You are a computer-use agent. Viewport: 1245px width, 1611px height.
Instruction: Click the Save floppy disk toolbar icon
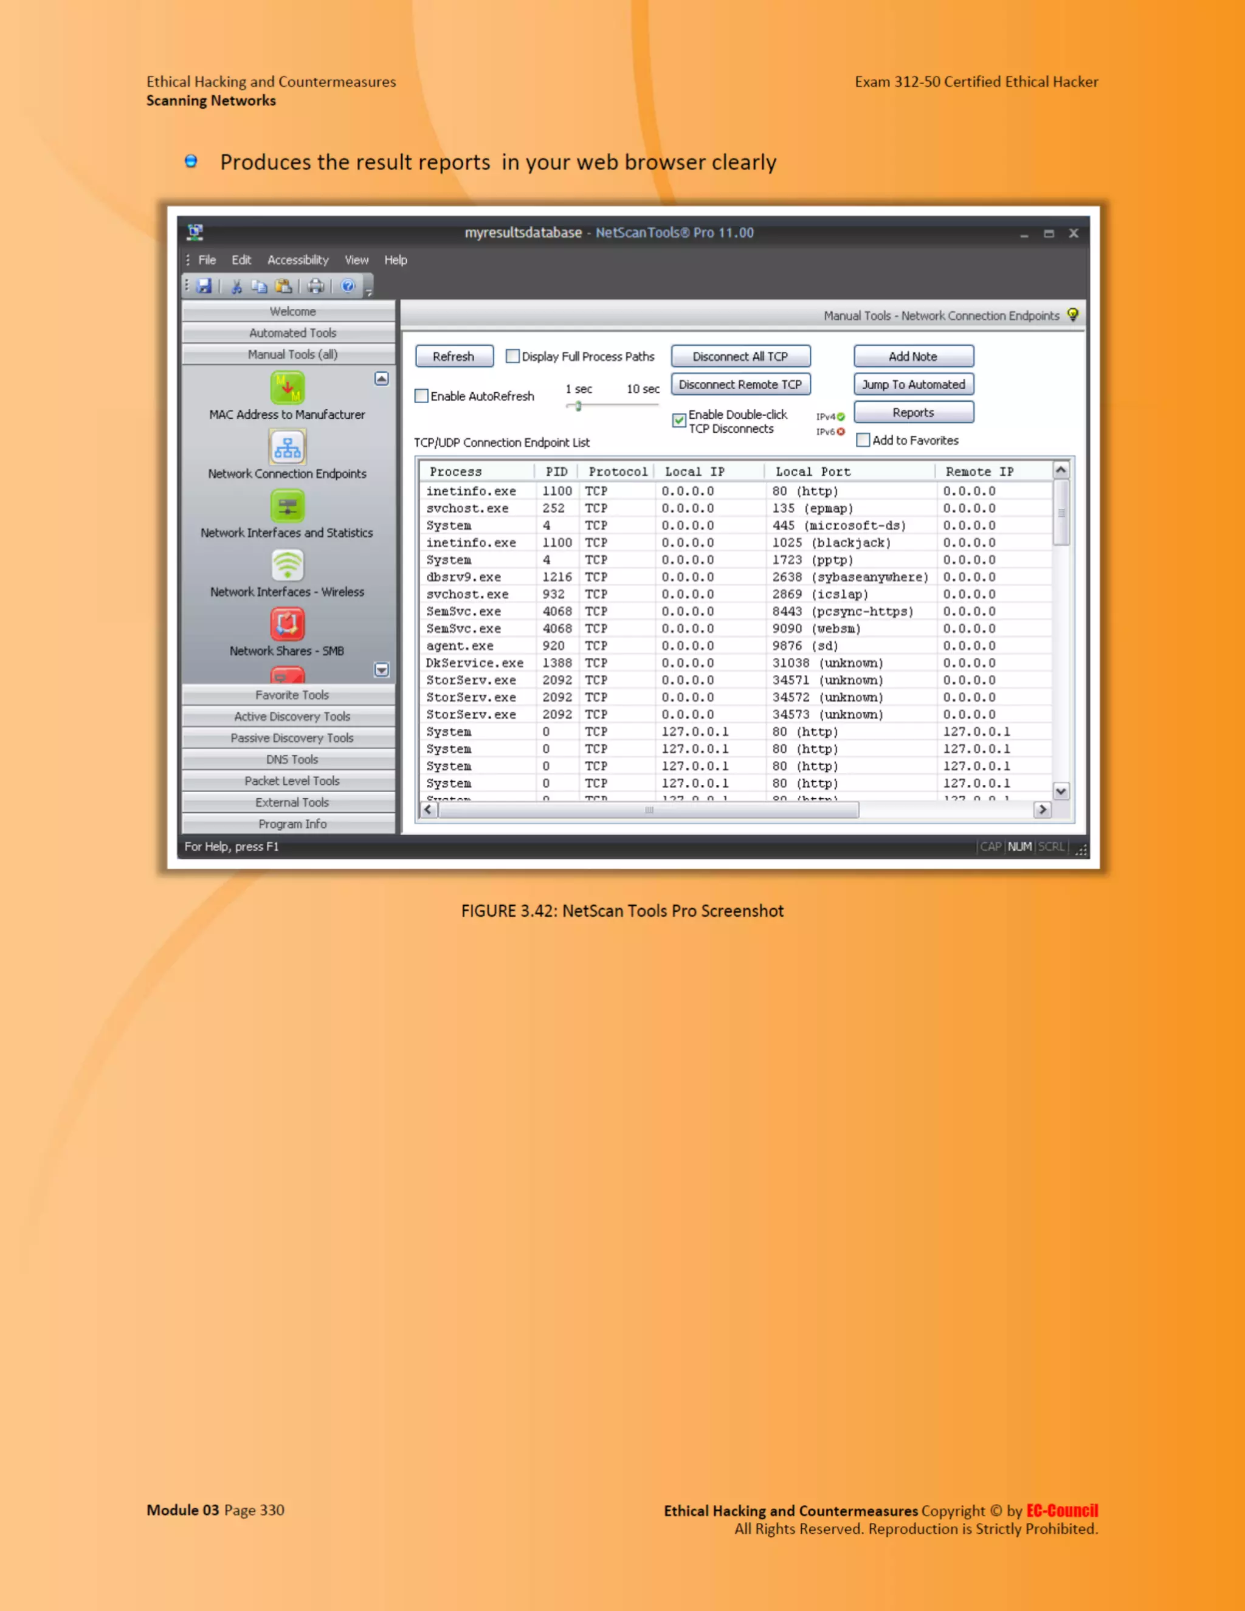point(204,286)
